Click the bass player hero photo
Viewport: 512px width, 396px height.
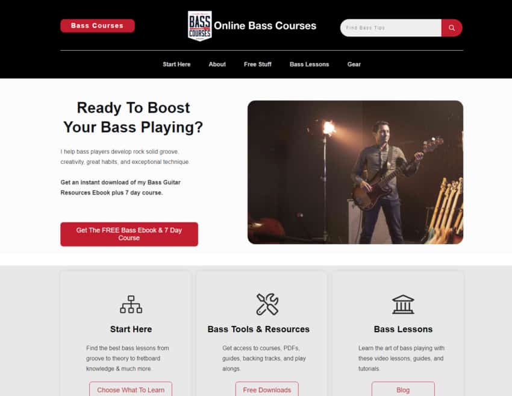pos(355,172)
